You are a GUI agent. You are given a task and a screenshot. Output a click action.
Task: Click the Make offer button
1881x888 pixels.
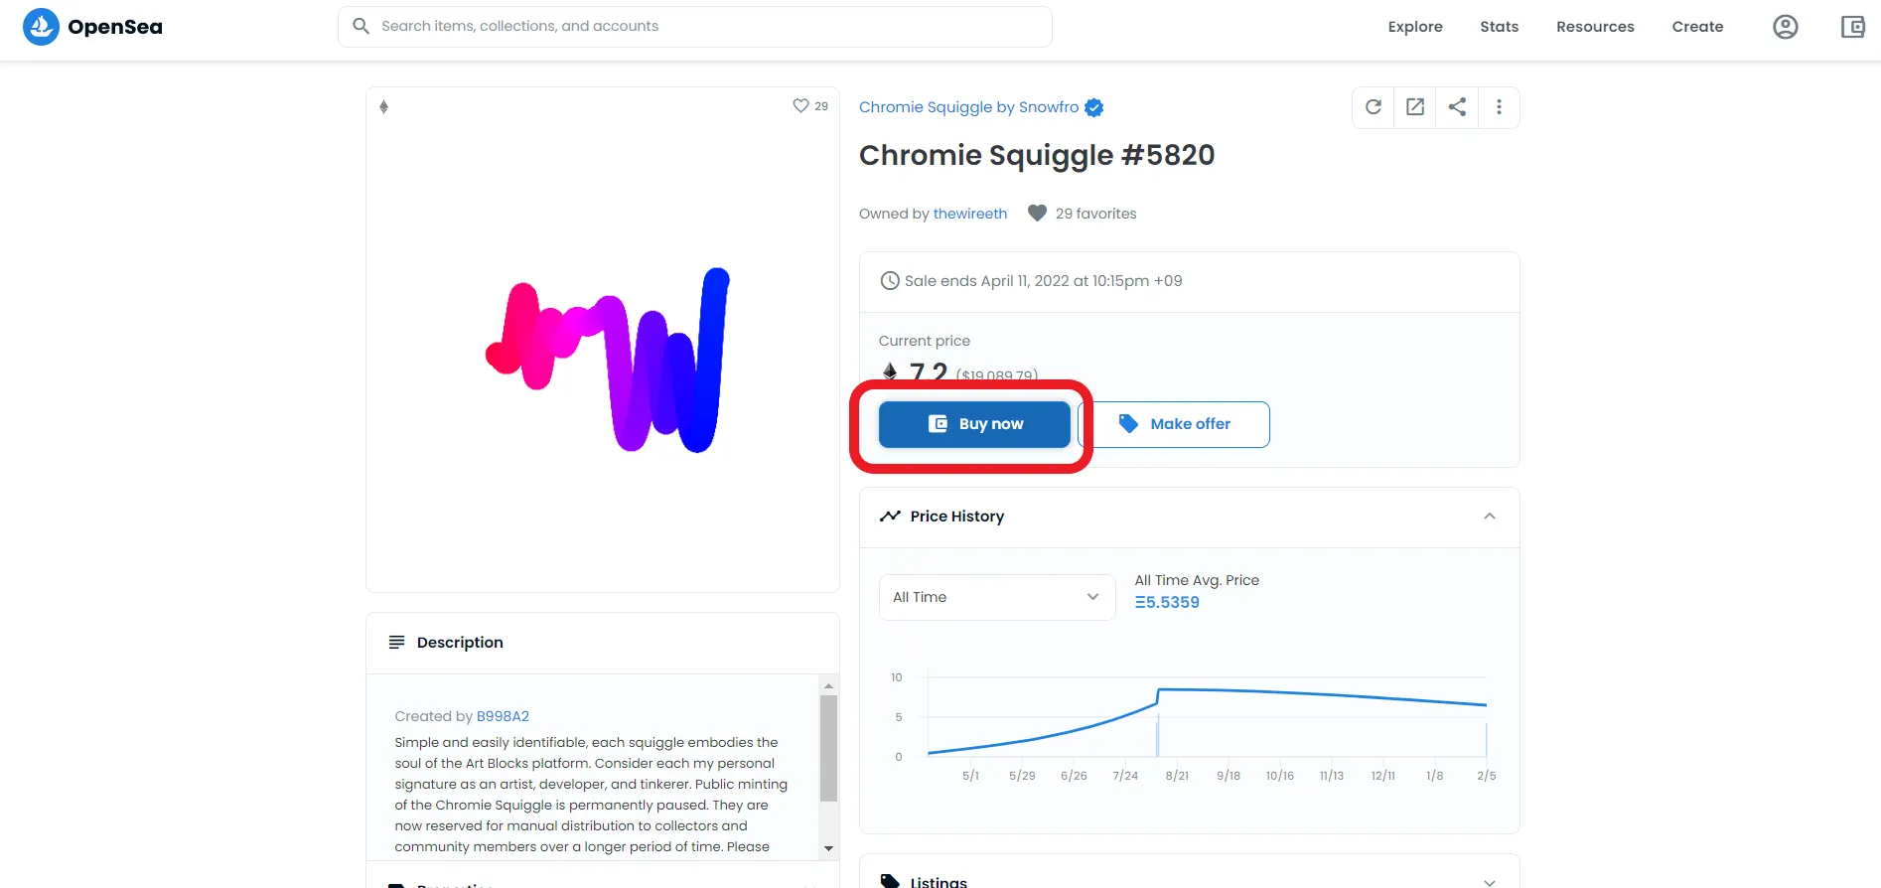coord(1174,424)
